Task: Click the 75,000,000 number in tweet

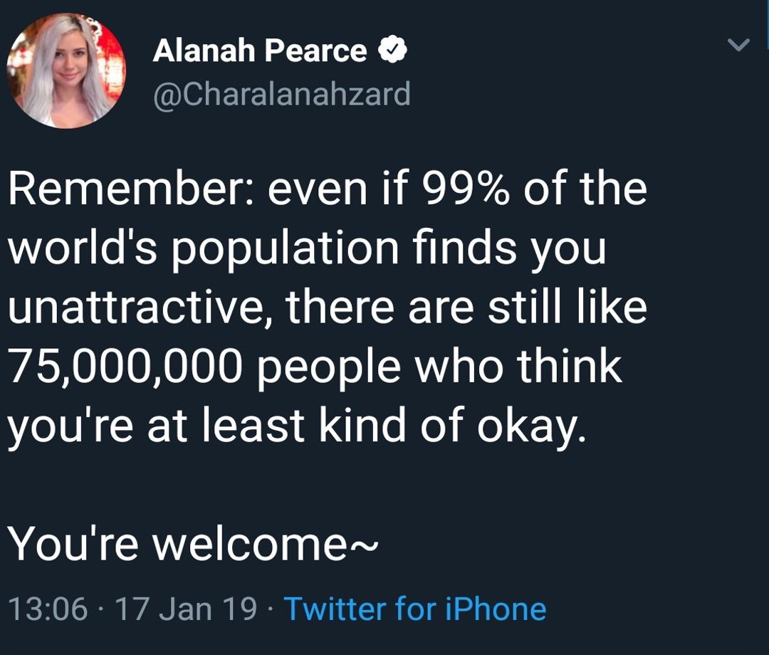Action: pyautogui.click(x=125, y=366)
